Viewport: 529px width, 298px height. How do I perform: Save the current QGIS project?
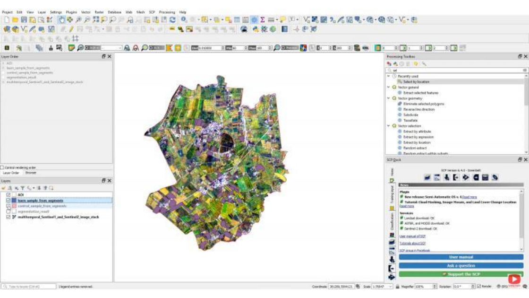(x=24, y=18)
